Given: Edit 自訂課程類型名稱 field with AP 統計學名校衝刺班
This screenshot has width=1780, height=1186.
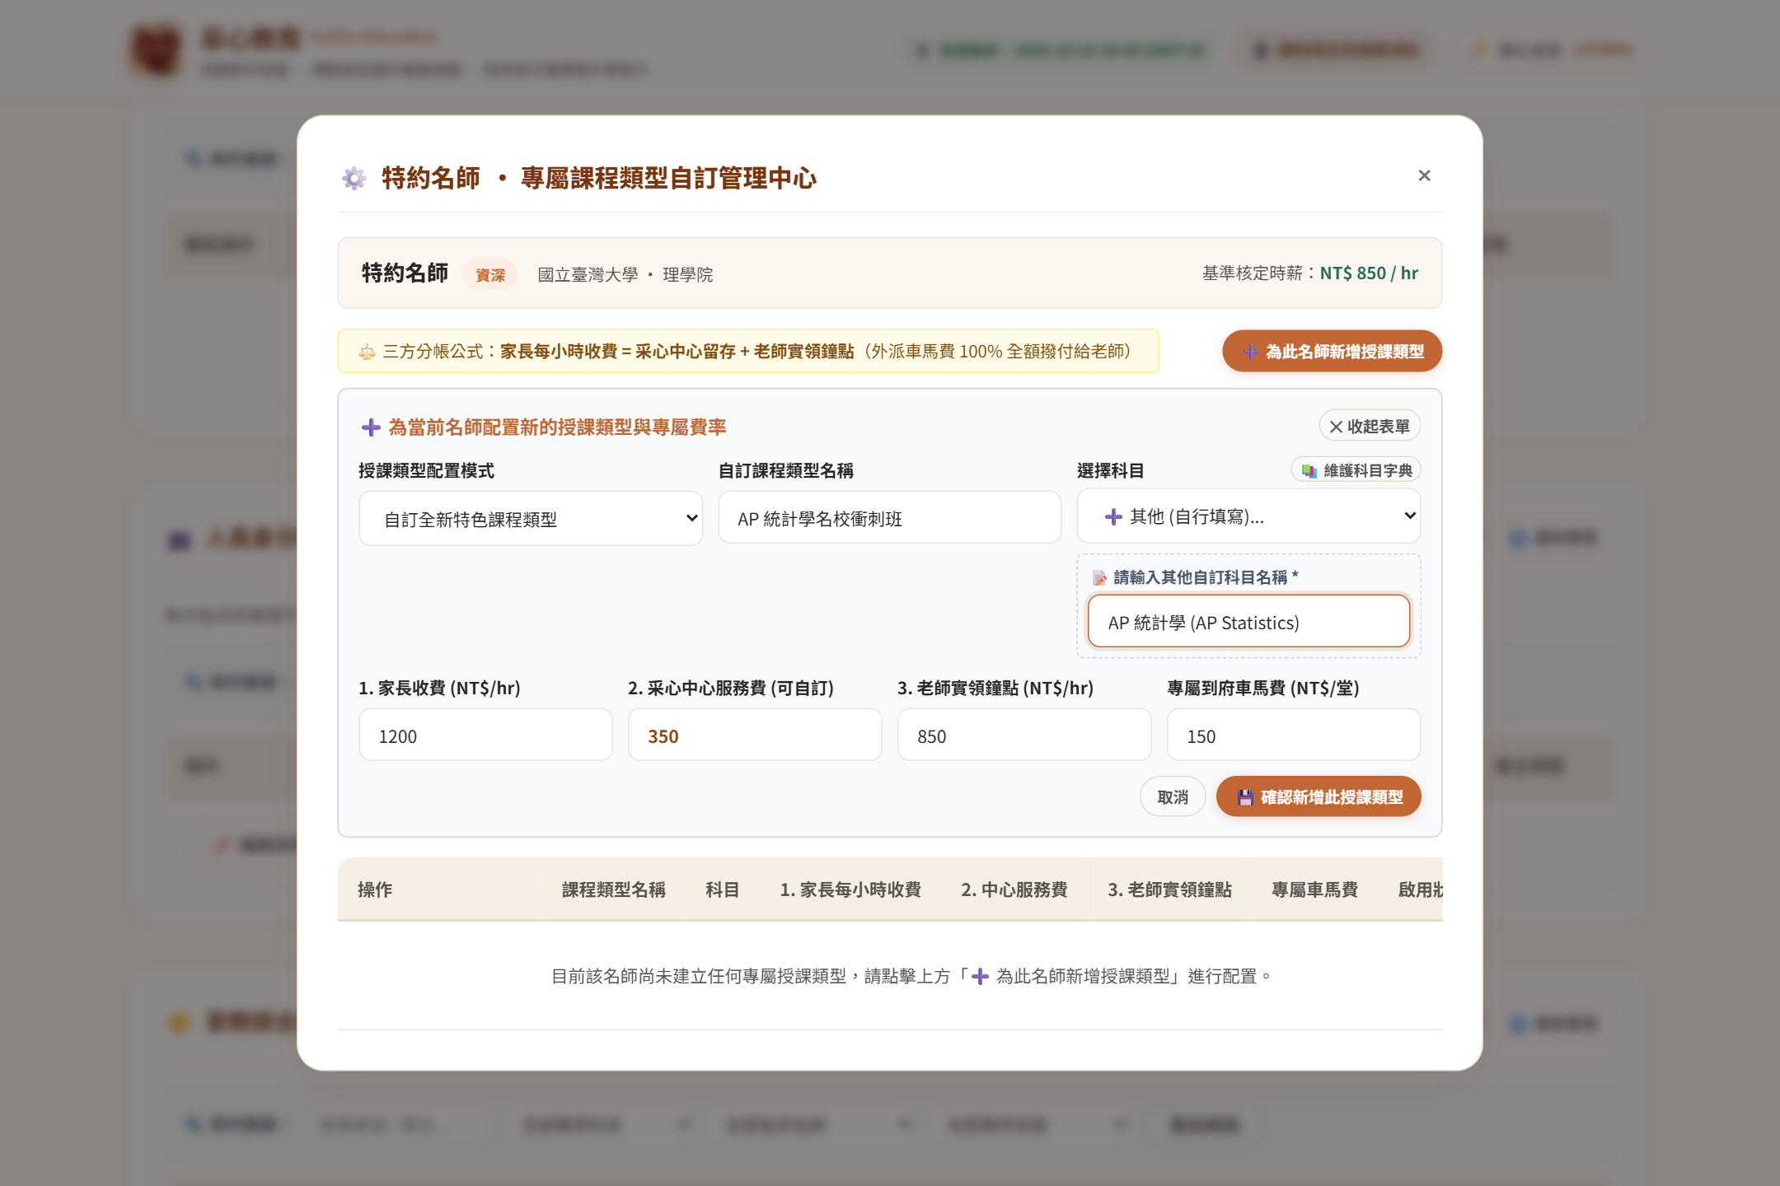Looking at the screenshot, I should (x=890, y=519).
